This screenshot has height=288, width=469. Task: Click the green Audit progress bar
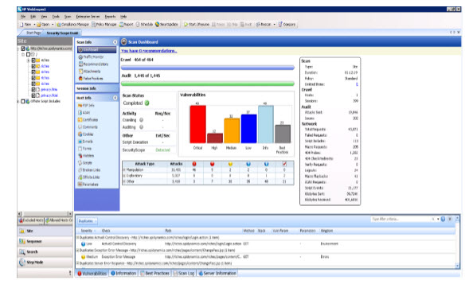point(208,84)
